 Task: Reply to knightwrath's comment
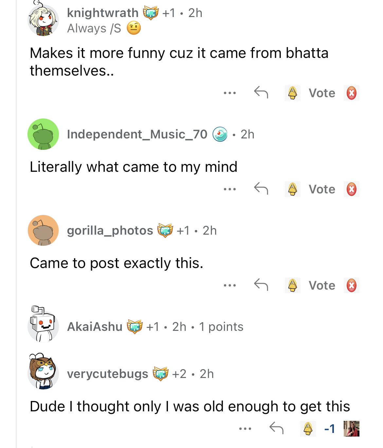pyautogui.click(x=261, y=93)
